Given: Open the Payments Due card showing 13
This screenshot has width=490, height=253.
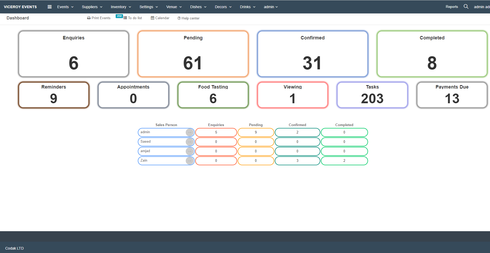Looking at the screenshot, I should tap(452, 95).
